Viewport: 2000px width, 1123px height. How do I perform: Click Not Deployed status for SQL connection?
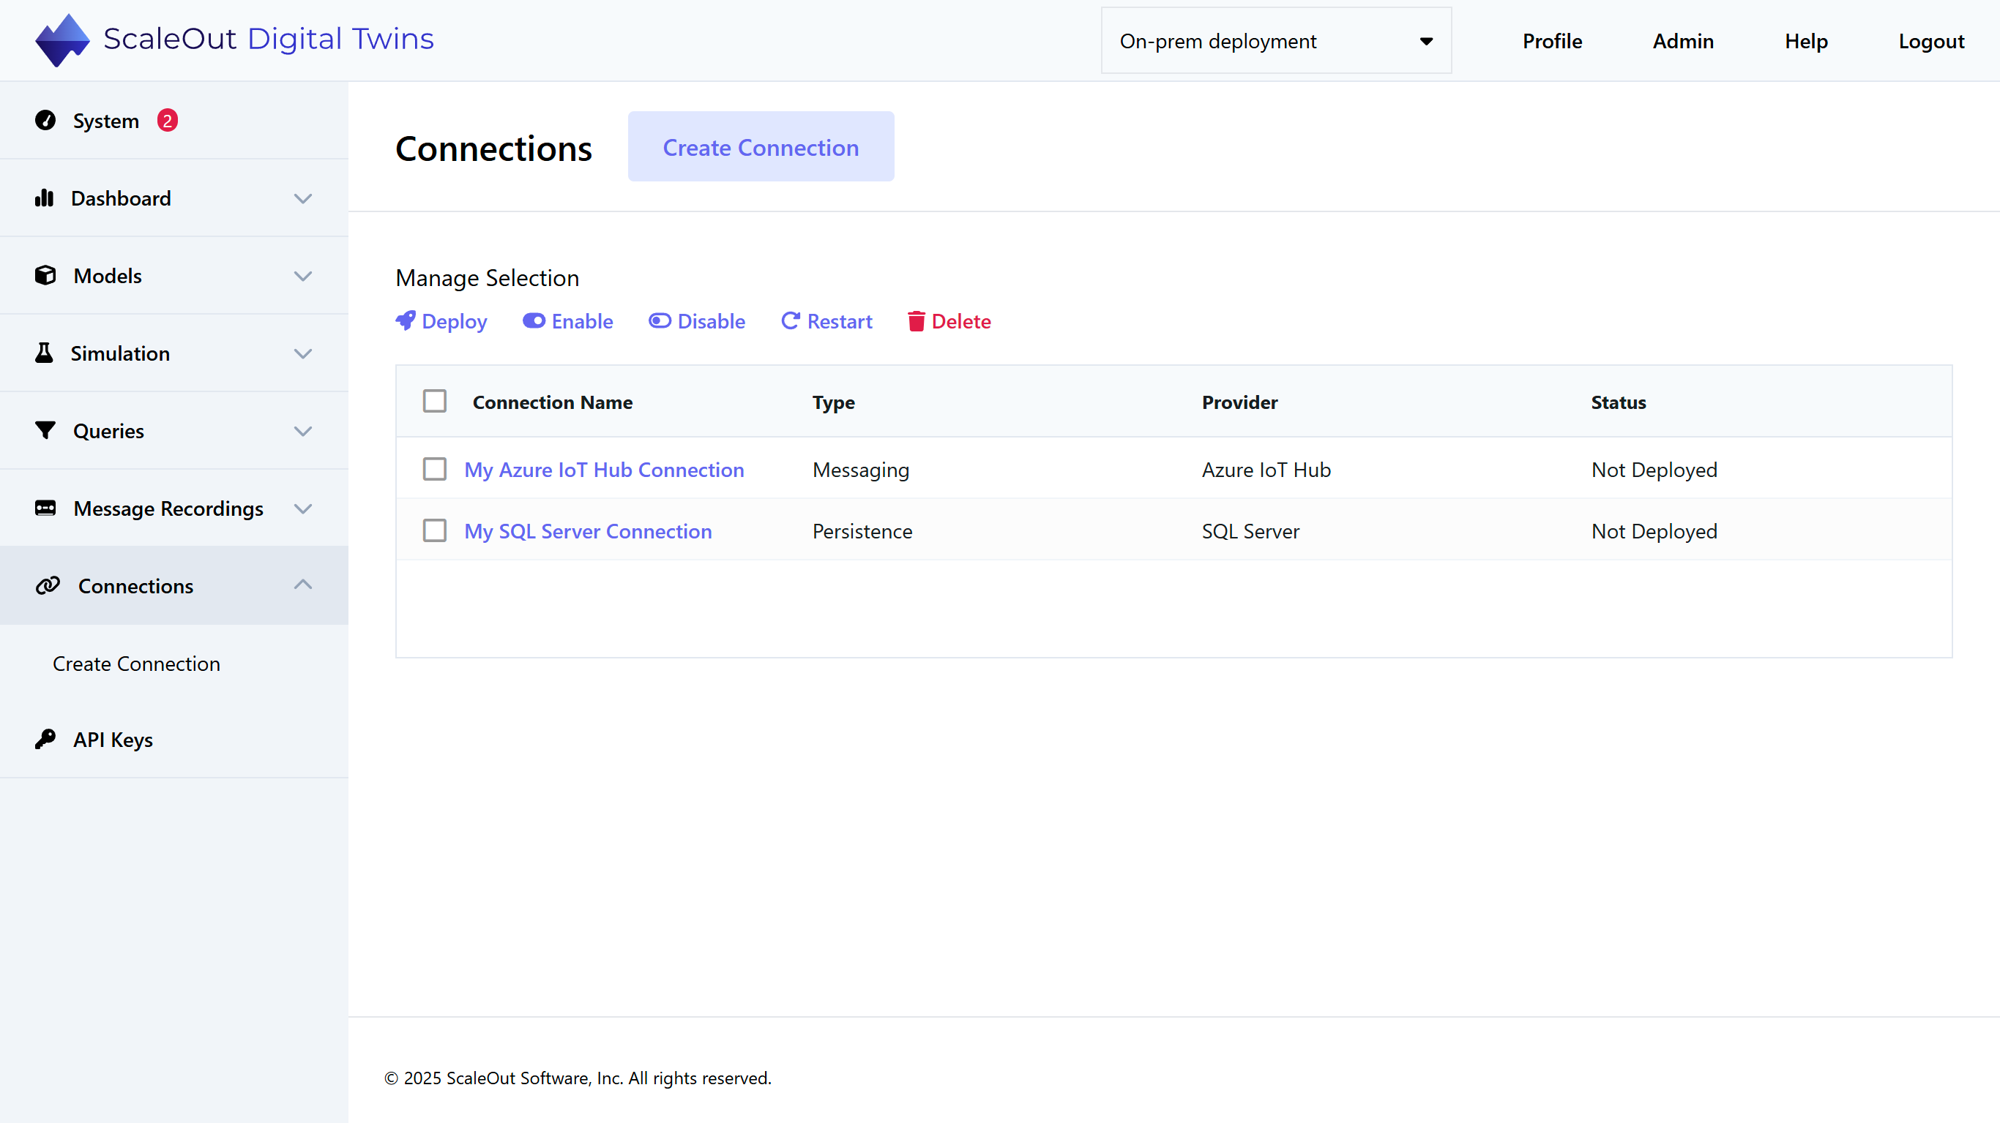pyautogui.click(x=1654, y=532)
